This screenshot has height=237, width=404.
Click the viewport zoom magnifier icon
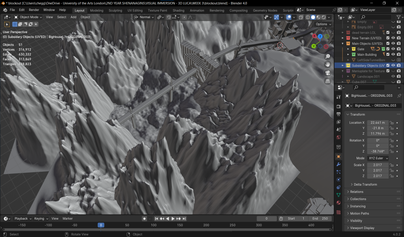tap(327, 56)
